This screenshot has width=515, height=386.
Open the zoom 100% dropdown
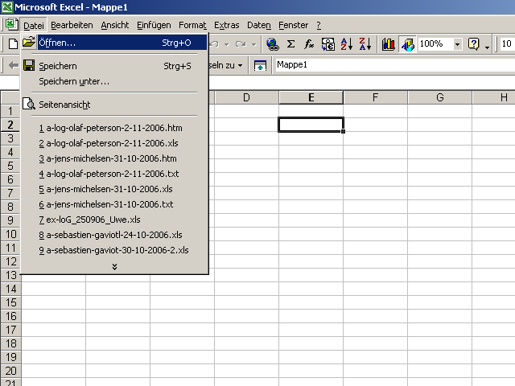[x=457, y=44]
